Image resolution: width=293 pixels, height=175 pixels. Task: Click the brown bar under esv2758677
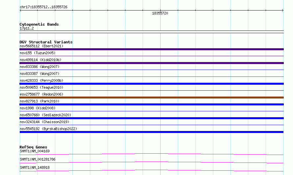coord(151,98)
